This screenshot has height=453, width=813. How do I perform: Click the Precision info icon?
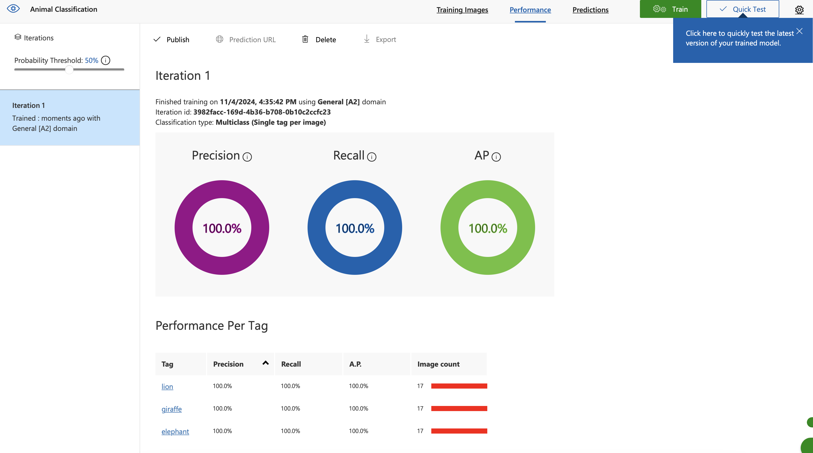point(247,157)
